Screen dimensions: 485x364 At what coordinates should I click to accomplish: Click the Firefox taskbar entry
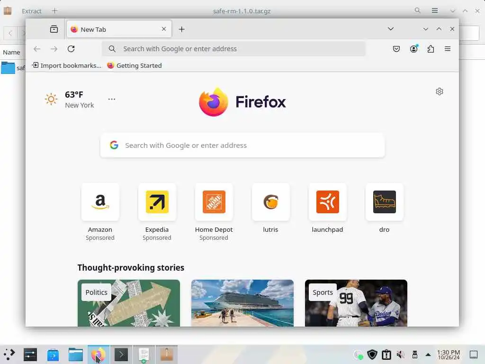click(99, 355)
